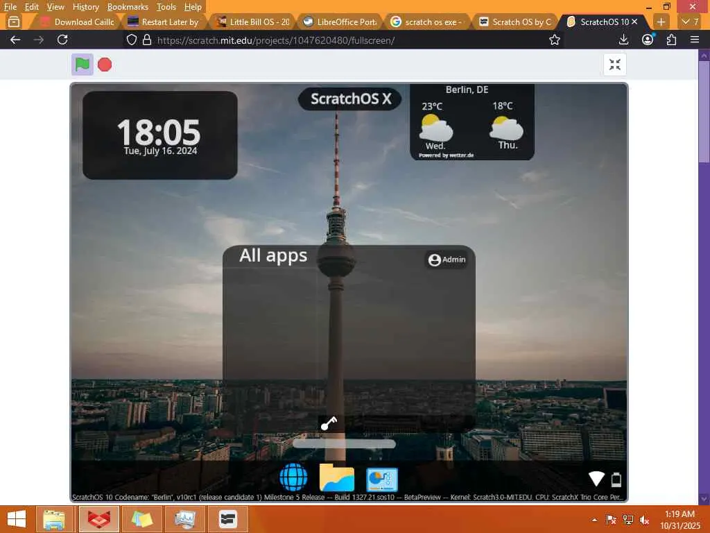This screenshot has height=533, width=710.
Task: Click 'Powered by wetter.de' text
Action: tap(446, 155)
